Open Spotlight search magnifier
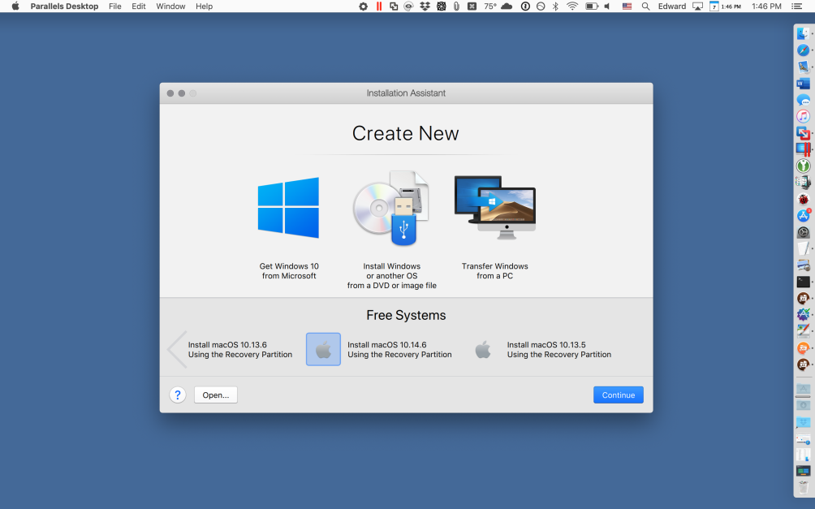The image size is (815, 509). click(x=645, y=6)
